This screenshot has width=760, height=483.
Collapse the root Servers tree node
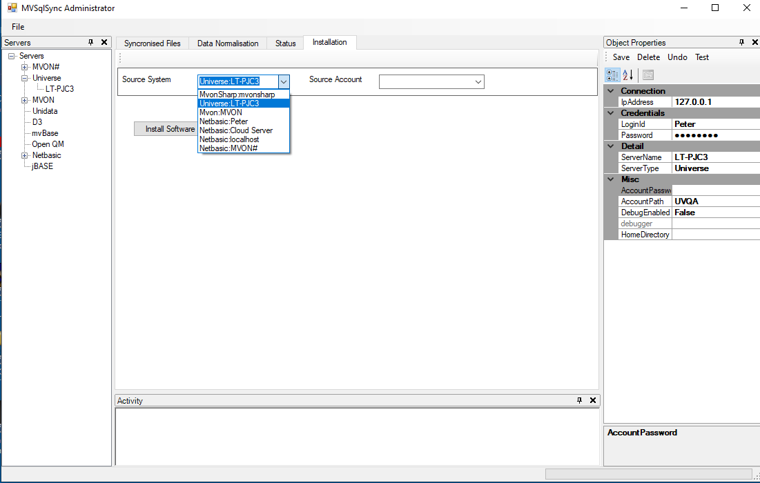[x=12, y=56]
